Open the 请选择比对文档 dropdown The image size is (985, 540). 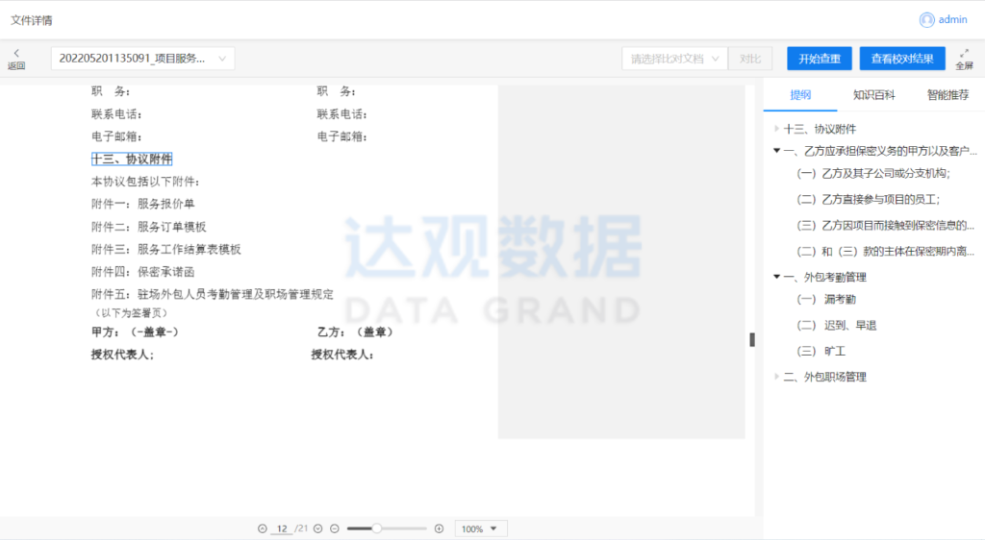coord(674,59)
